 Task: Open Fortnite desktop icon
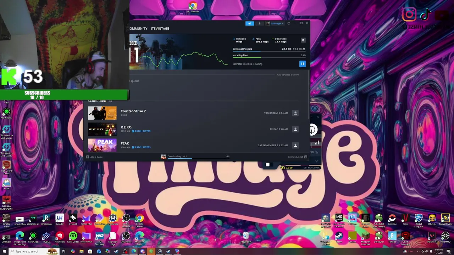(x=392, y=237)
